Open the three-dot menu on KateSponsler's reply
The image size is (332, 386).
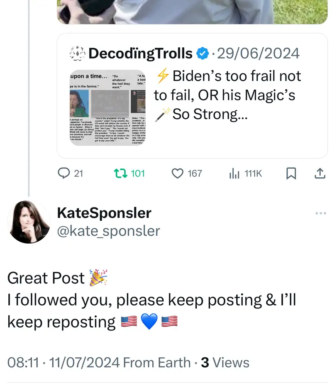tap(321, 213)
